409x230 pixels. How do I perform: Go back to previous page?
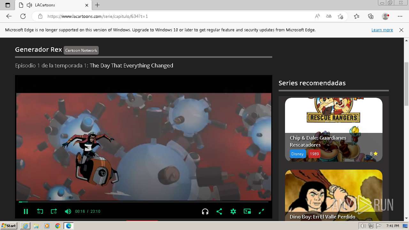coord(9,16)
